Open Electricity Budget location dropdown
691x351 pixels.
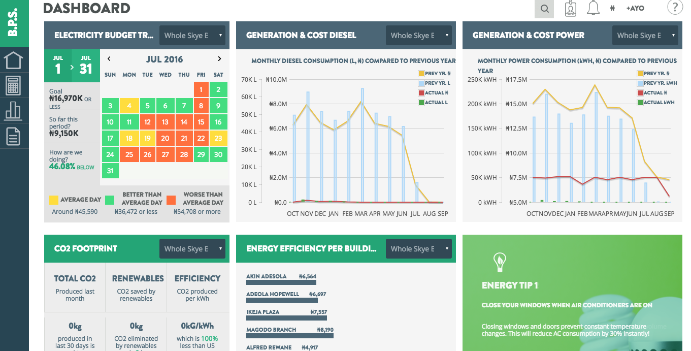(193, 36)
